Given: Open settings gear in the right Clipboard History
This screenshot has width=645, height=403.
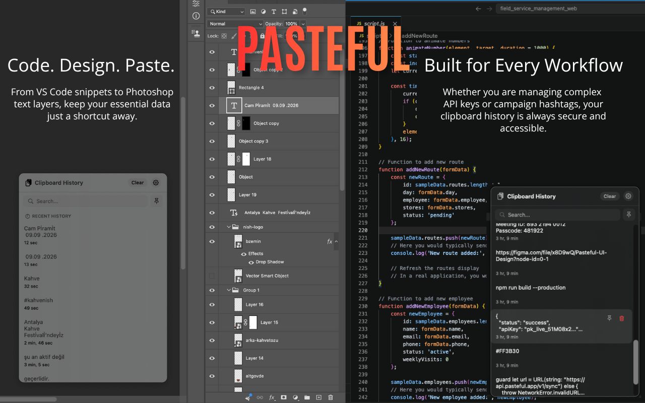Looking at the screenshot, I should tap(628, 196).
